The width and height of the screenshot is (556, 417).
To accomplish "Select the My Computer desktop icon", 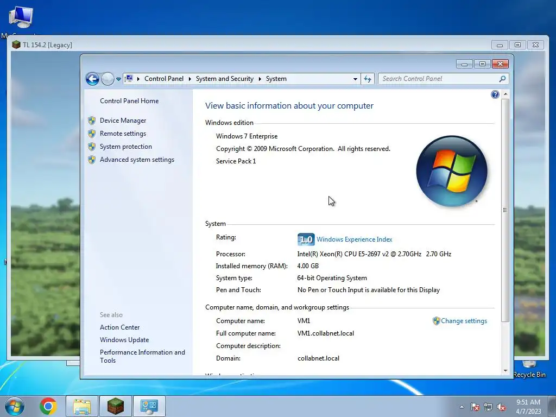I will (21, 21).
